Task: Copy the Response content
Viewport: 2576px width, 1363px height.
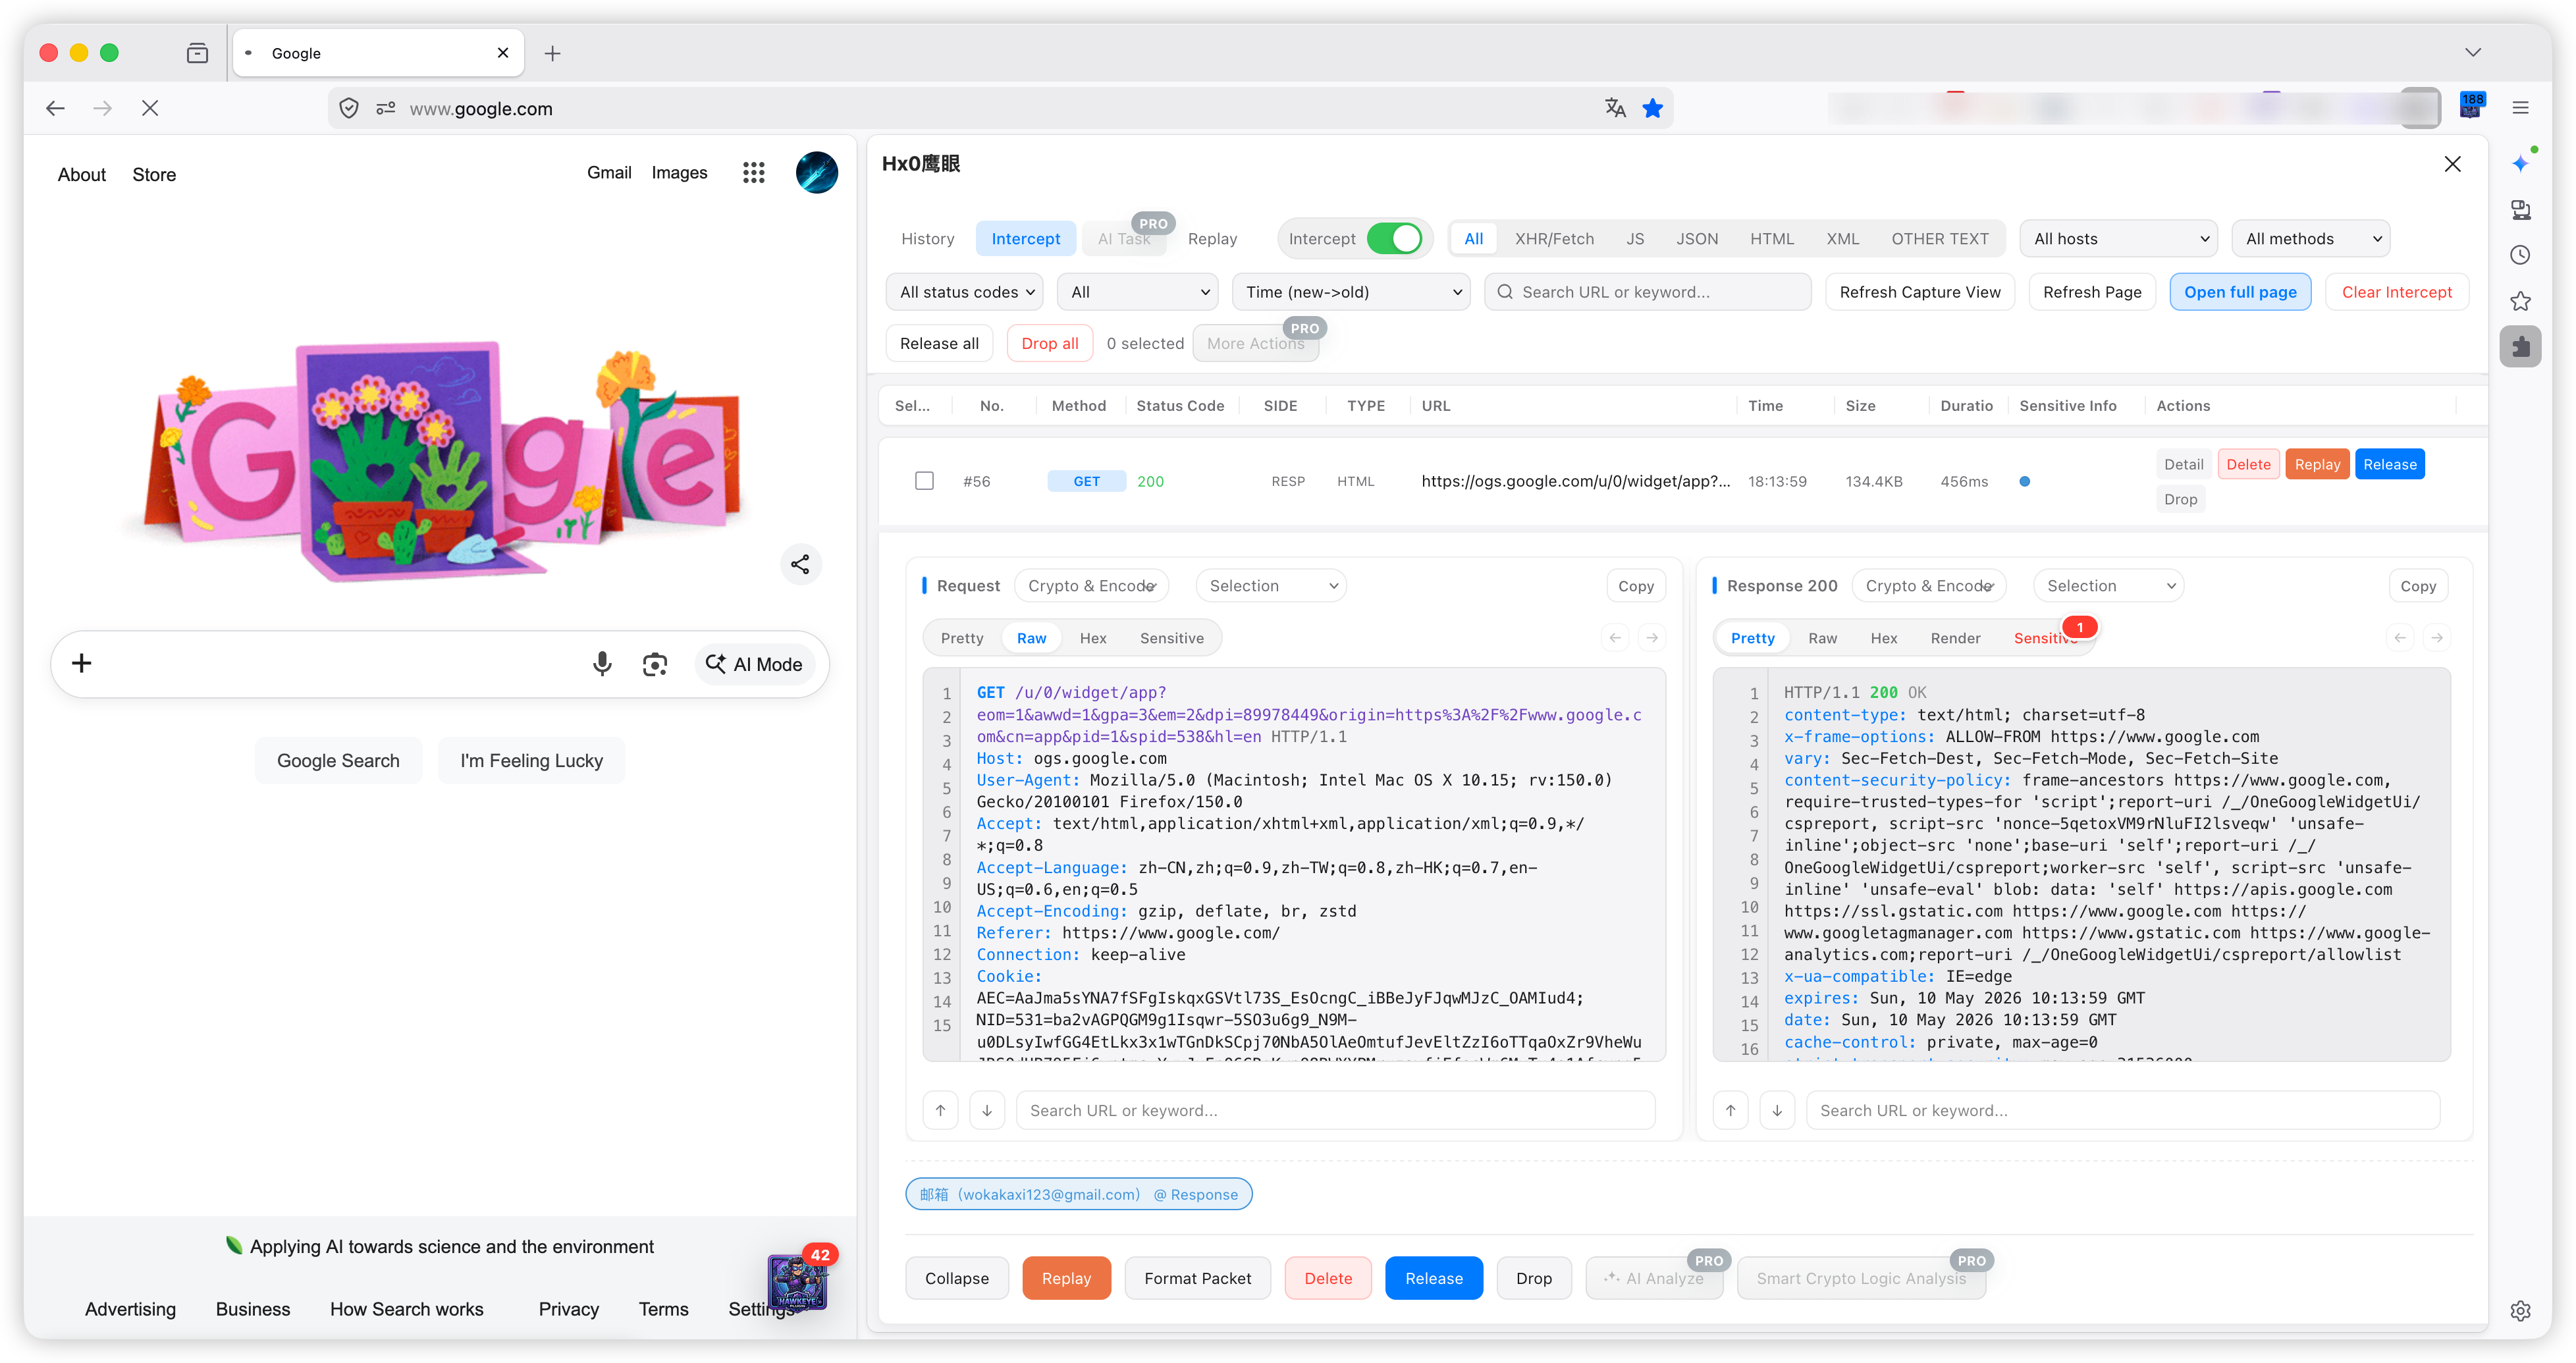Action: point(2417,586)
